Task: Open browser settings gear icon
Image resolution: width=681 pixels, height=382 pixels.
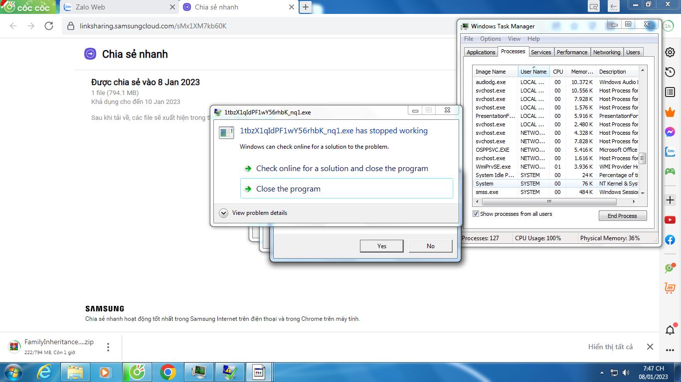Action: point(670,52)
